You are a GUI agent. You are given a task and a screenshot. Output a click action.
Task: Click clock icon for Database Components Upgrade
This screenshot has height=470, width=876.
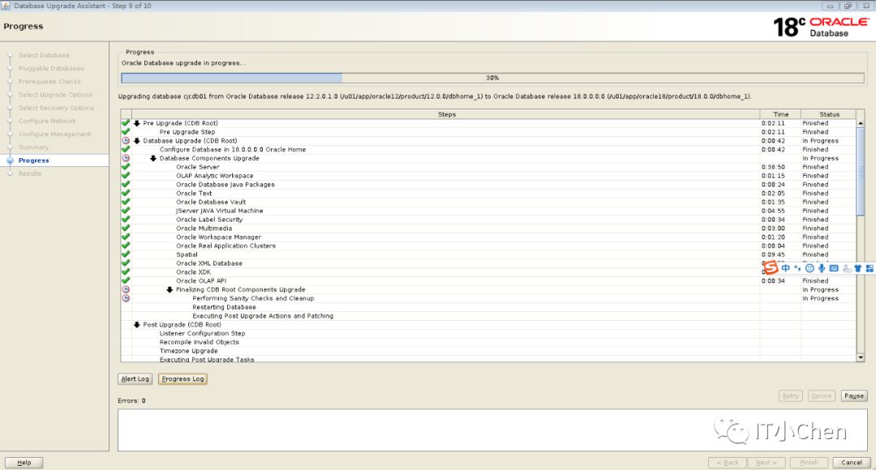coord(126,159)
